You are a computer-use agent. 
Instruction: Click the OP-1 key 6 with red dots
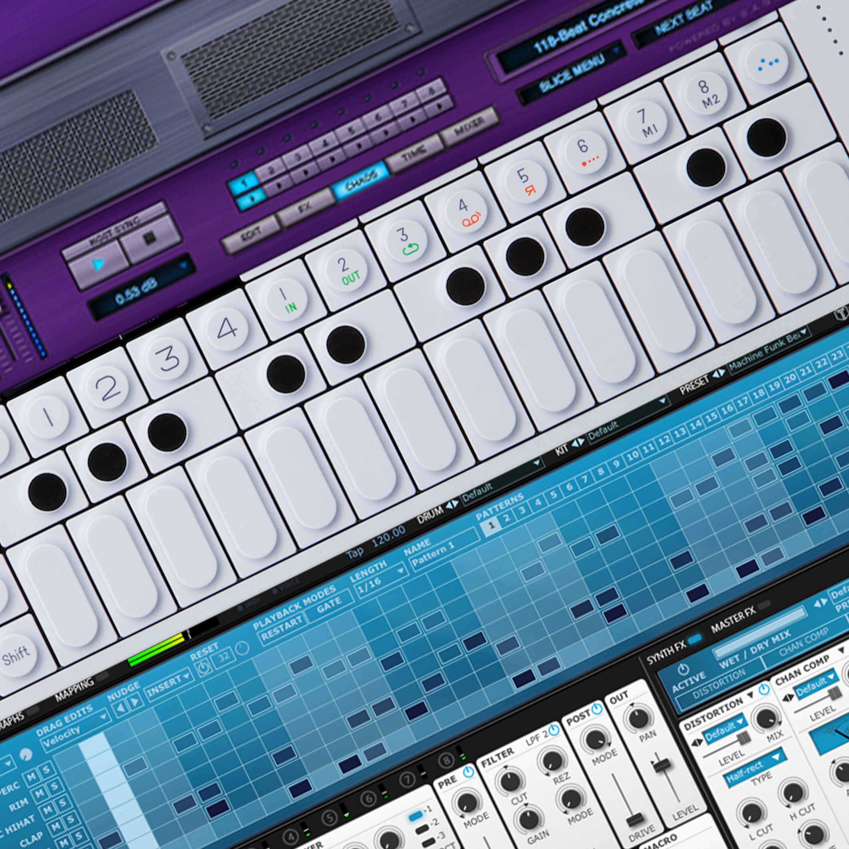[585, 151]
